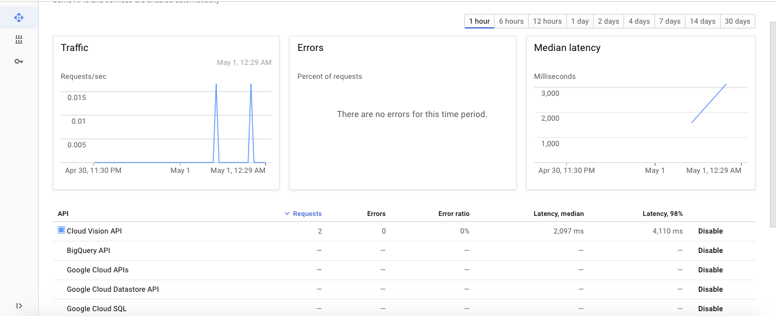
Task: Select the 30 days time range
Action: 738,21
